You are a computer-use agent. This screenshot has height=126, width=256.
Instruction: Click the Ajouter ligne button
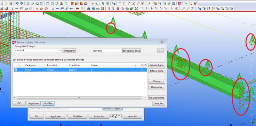point(156,65)
